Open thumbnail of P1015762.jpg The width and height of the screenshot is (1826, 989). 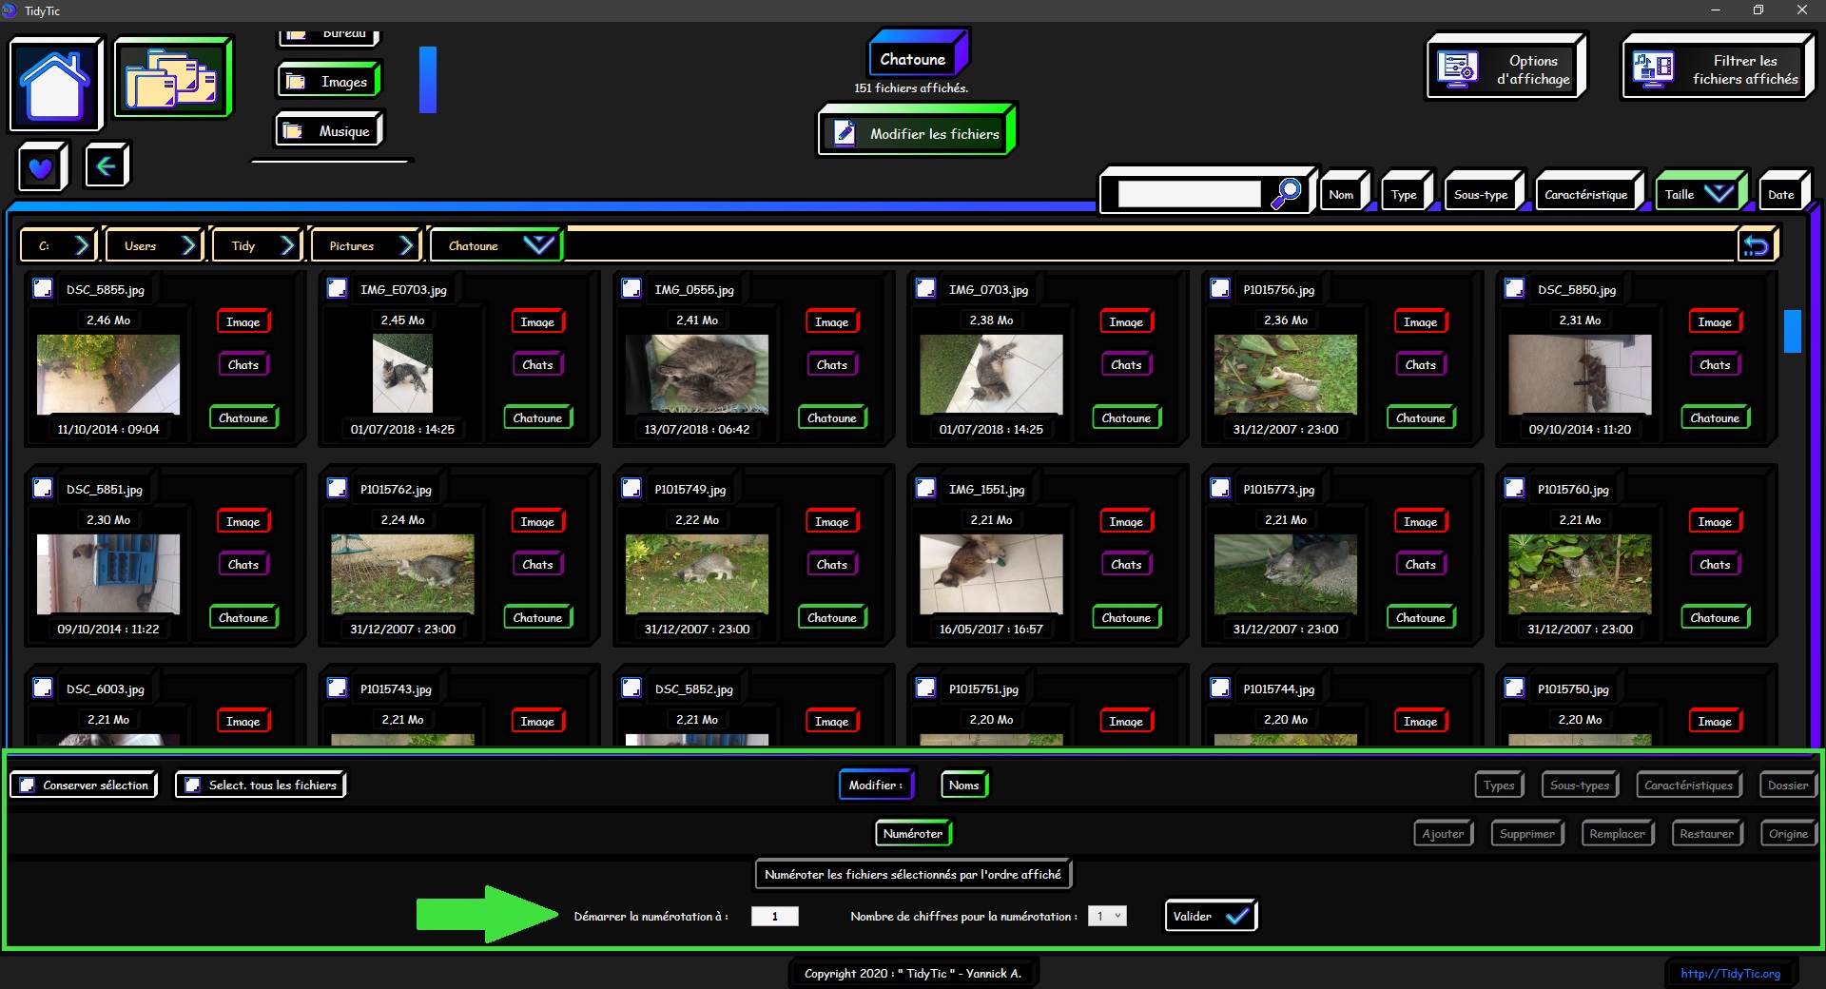[402, 573]
